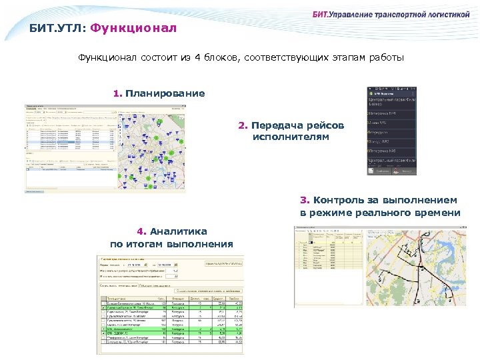
Task: Open the calendar picker beside the period start date
Action: click(x=146, y=265)
